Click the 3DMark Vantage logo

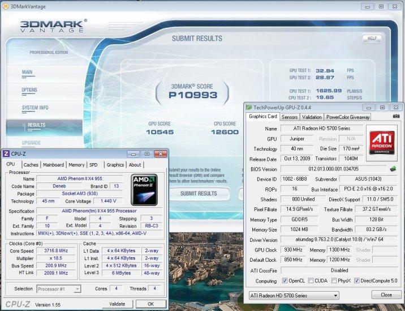click(x=54, y=26)
